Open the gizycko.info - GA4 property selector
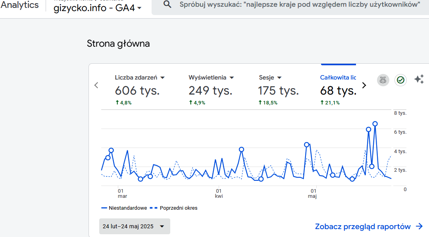 pyautogui.click(x=98, y=8)
